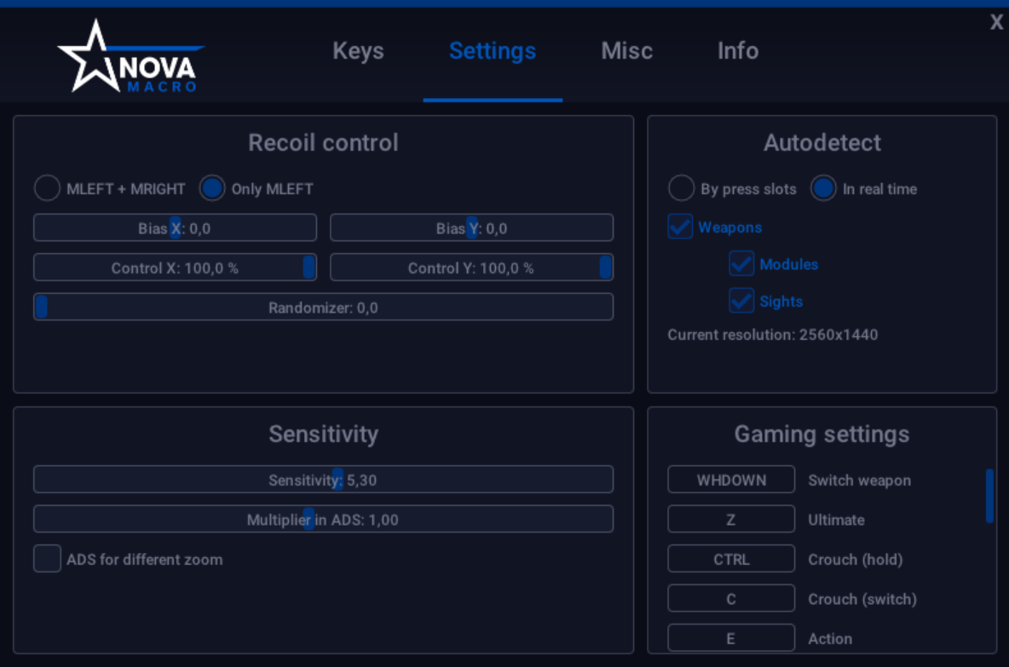Disable the Sights checkbox
Screen dimensions: 1009x667
[741, 301]
